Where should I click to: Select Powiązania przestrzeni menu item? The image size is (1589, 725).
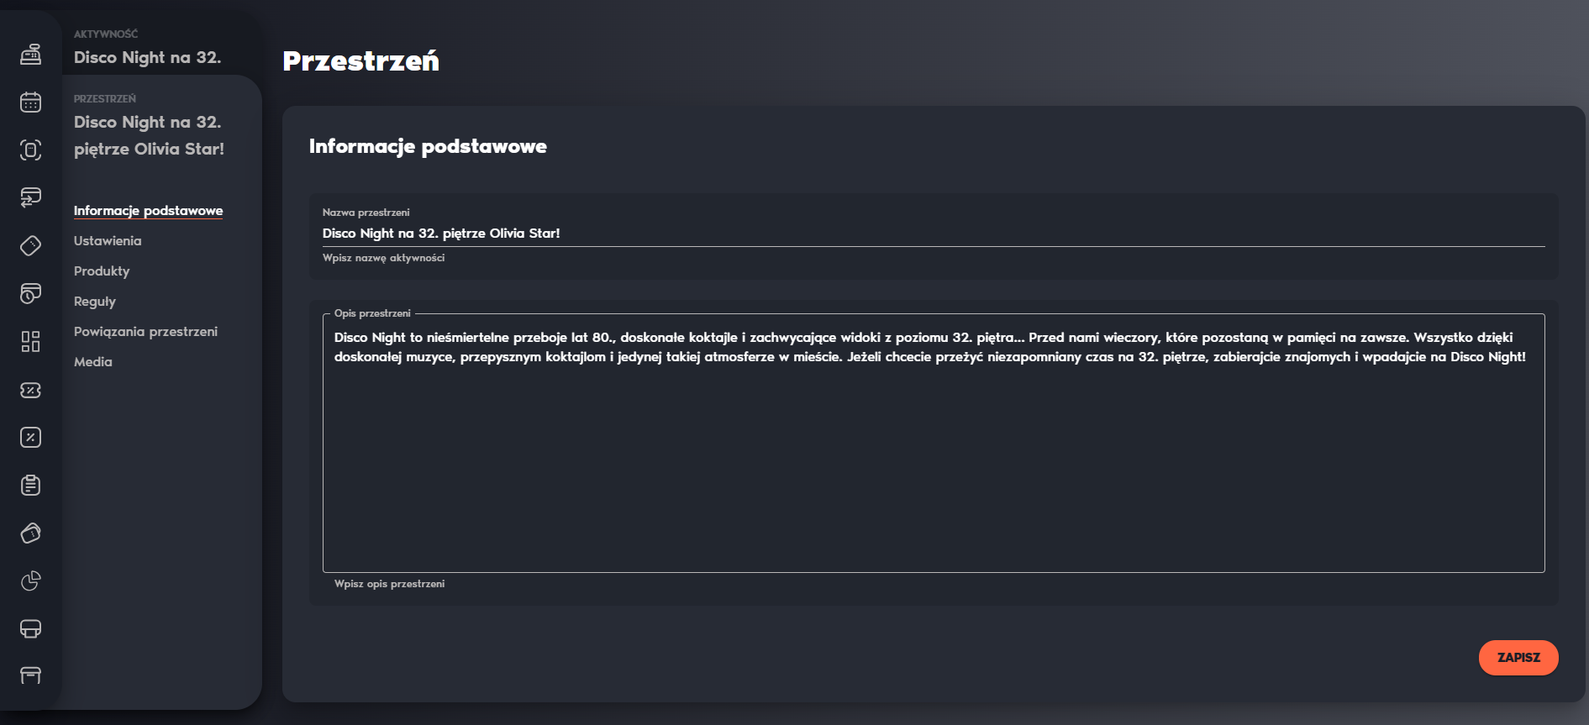pyautogui.click(x=145, y=332)
